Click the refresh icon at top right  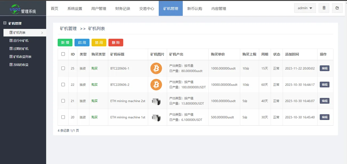tap(337, 8)
